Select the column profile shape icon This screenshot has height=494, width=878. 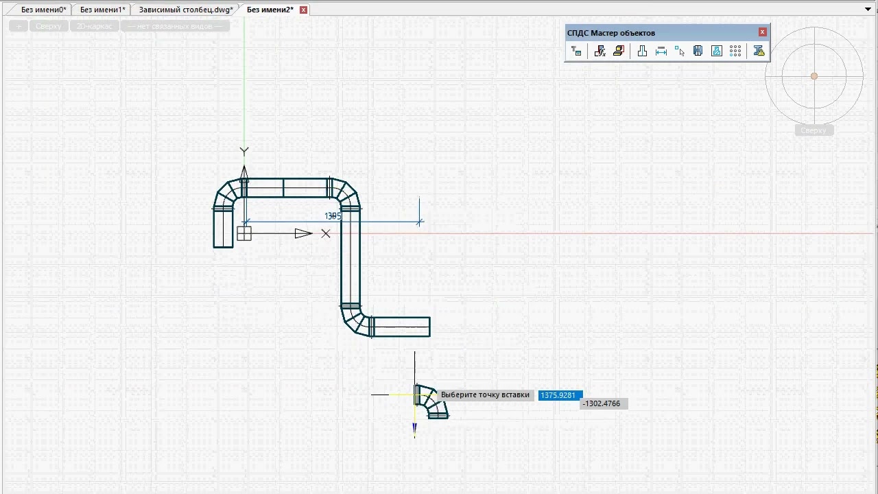pyautogui.click(x=642, y=51)
